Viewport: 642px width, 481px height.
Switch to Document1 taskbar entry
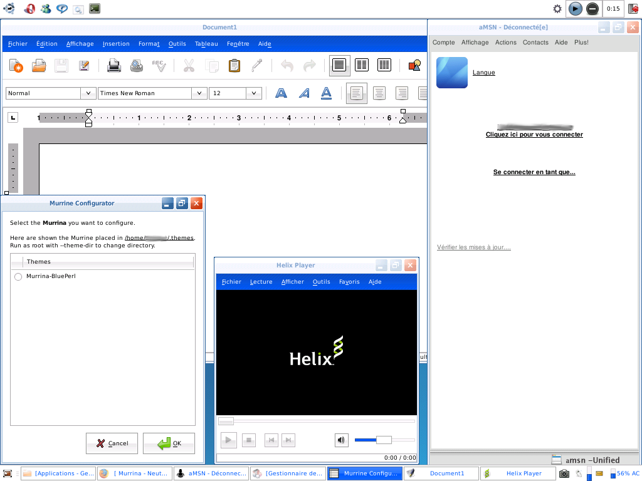click(x=441, y=473)
